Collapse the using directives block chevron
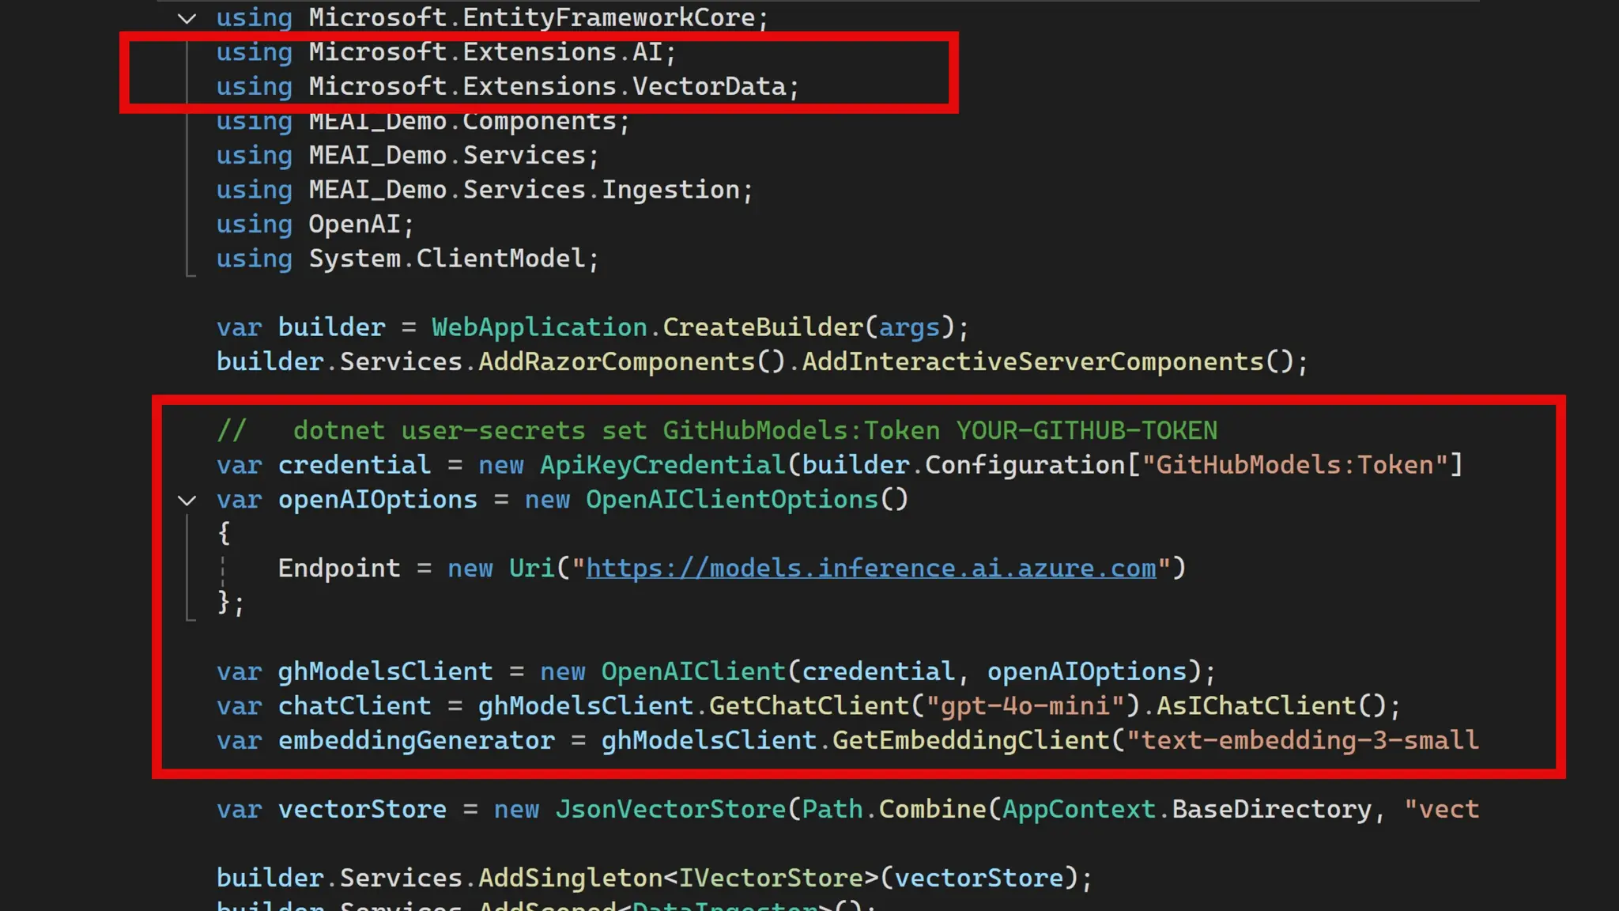This screenshot has height=911, width=1619. (187, 17)
